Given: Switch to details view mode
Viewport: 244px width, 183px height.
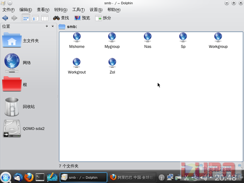Looking at the screenshot, I should [35, 18].
